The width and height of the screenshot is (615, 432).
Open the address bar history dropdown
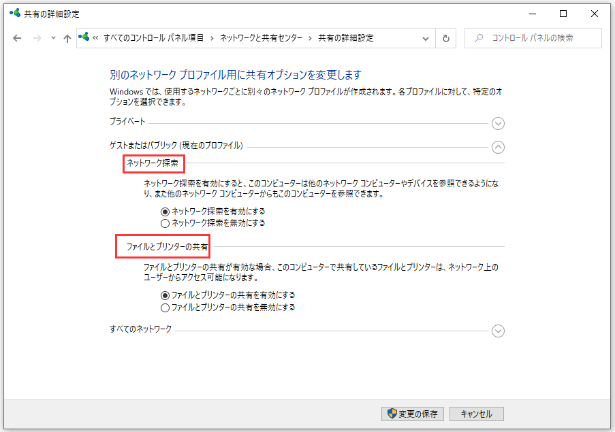[424, 38]
